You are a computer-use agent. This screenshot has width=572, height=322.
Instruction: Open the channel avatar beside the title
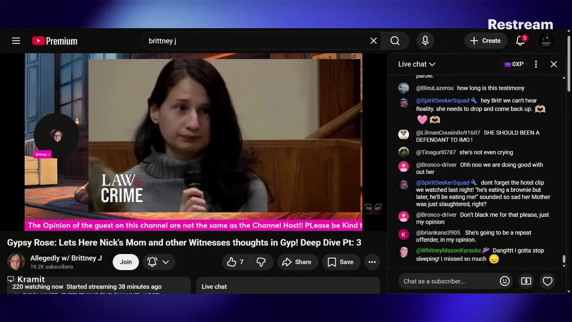pyautogui.click(x=16, y=262)
